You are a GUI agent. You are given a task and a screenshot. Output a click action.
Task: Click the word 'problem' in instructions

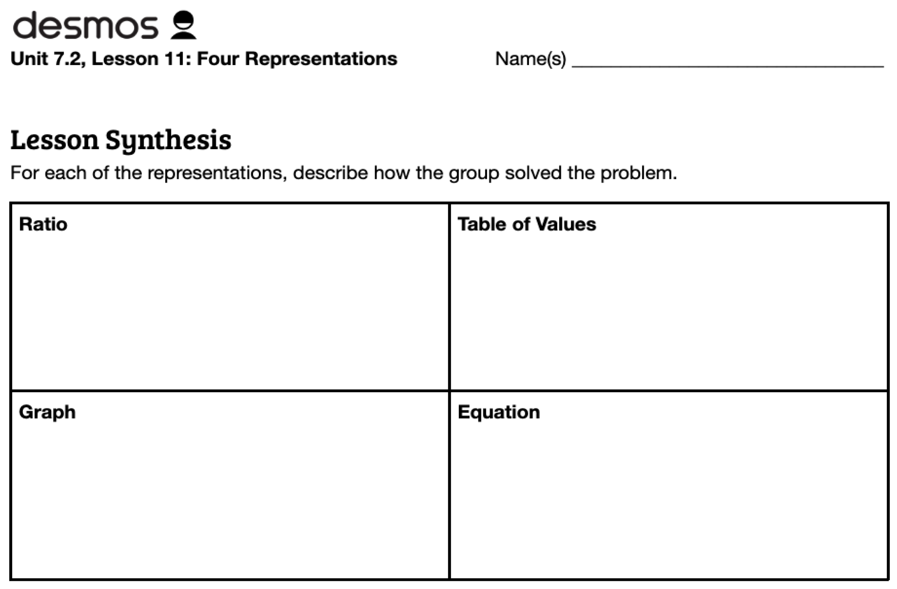pyautogui.click(x=638, y=173)
